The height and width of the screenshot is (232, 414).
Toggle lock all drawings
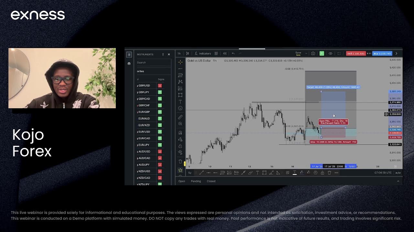coord(180,146)
